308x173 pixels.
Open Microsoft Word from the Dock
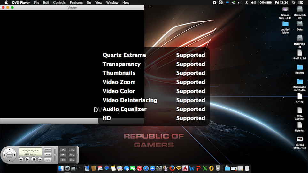192,168
